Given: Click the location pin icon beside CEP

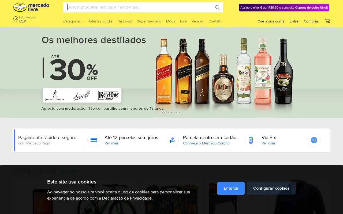Looking at the screenshot, I should pyautogui.click(x=16, y=19).
